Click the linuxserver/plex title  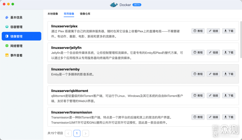coord(64,26)
